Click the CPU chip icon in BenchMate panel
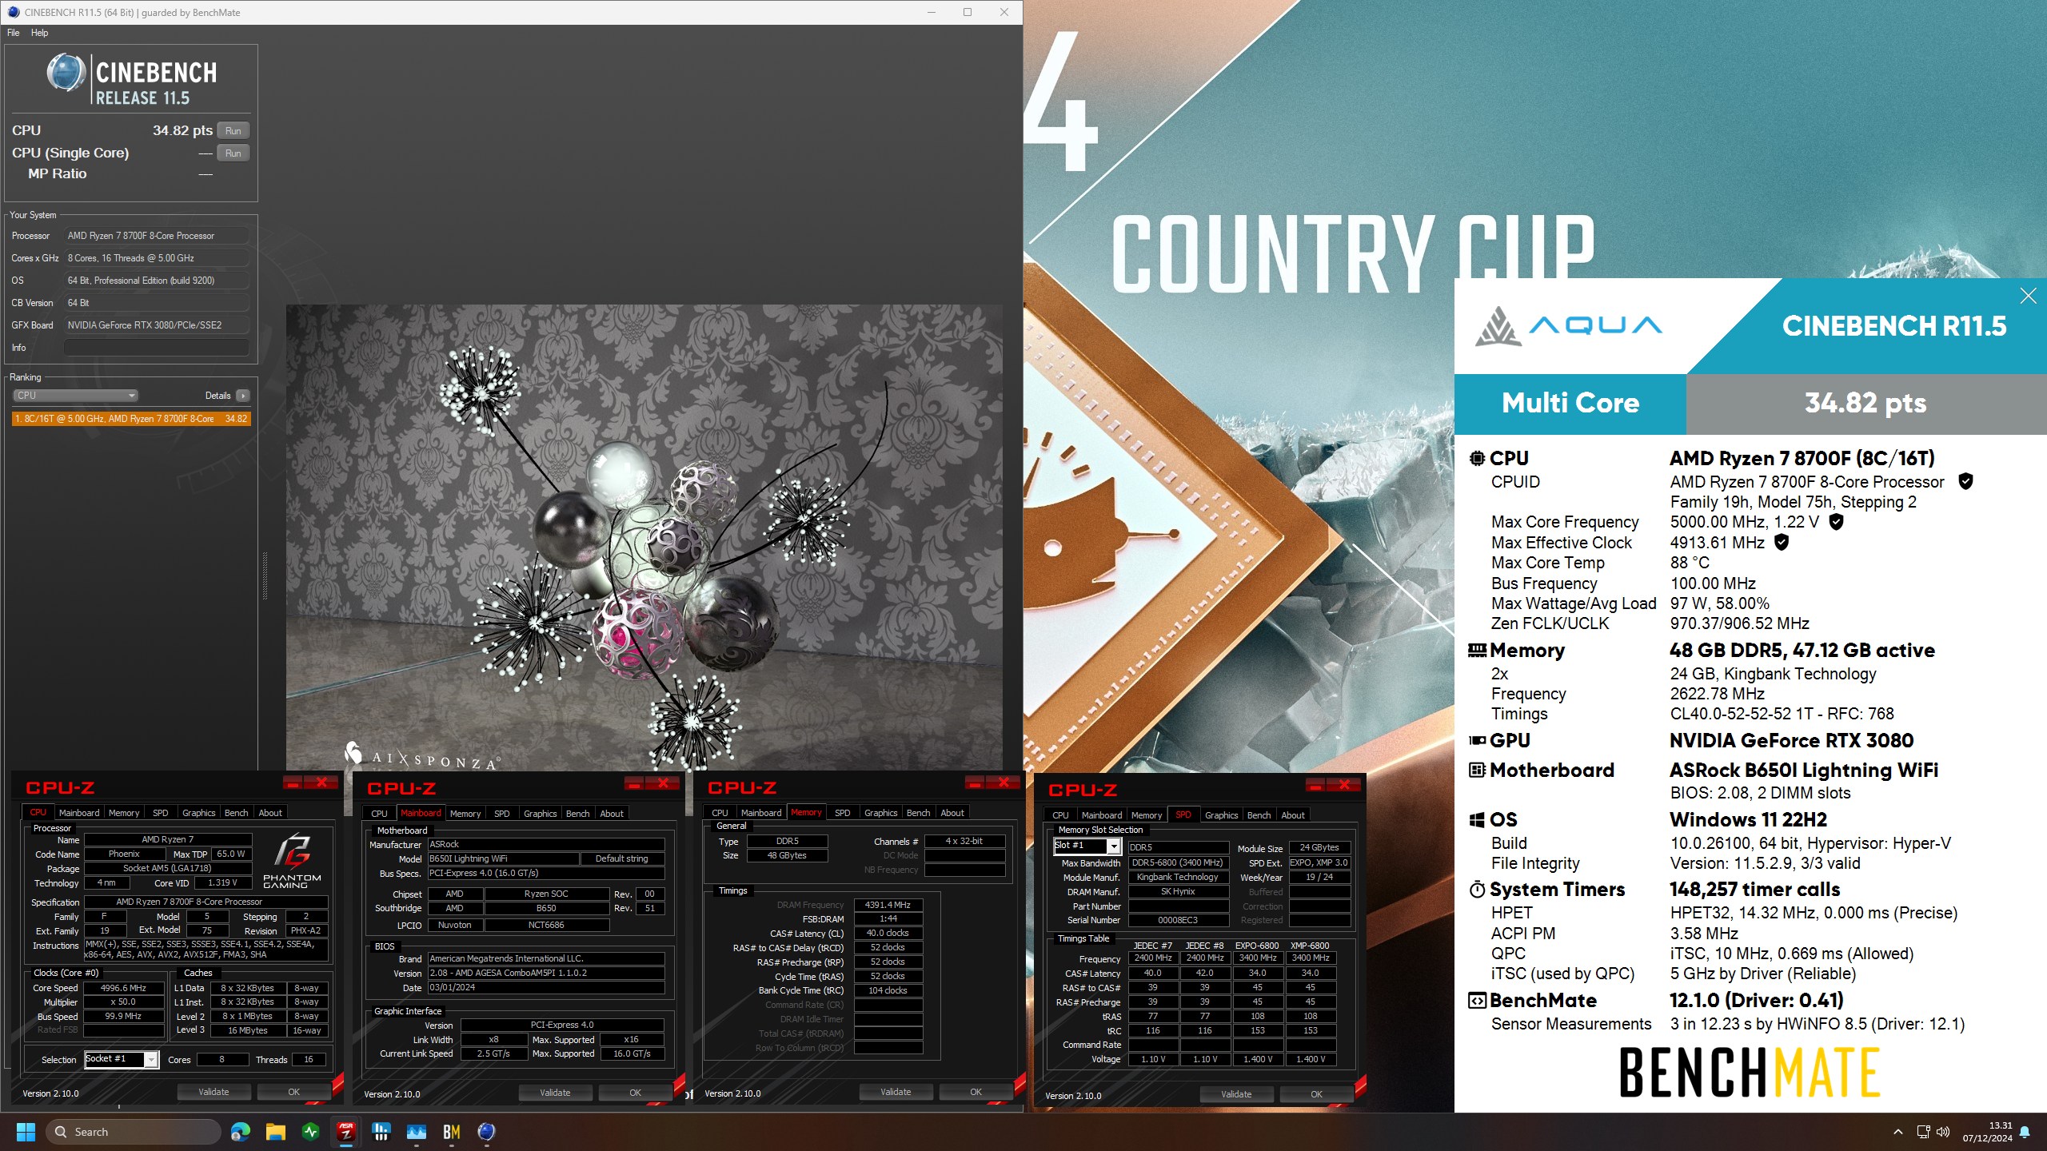2047x1151 pixels. pos(1477,459)
